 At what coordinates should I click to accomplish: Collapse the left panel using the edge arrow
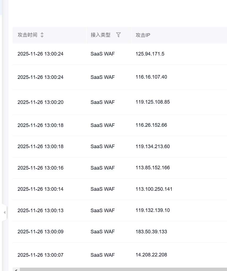(x=5, y=212)
